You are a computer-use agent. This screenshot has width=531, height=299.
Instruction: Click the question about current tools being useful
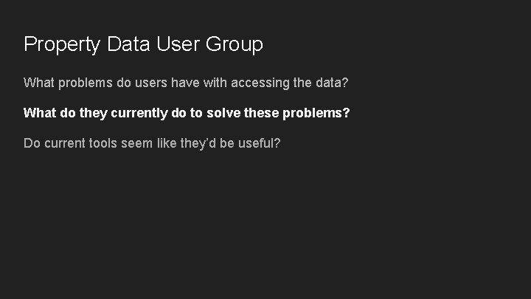[x=152, y=142]
